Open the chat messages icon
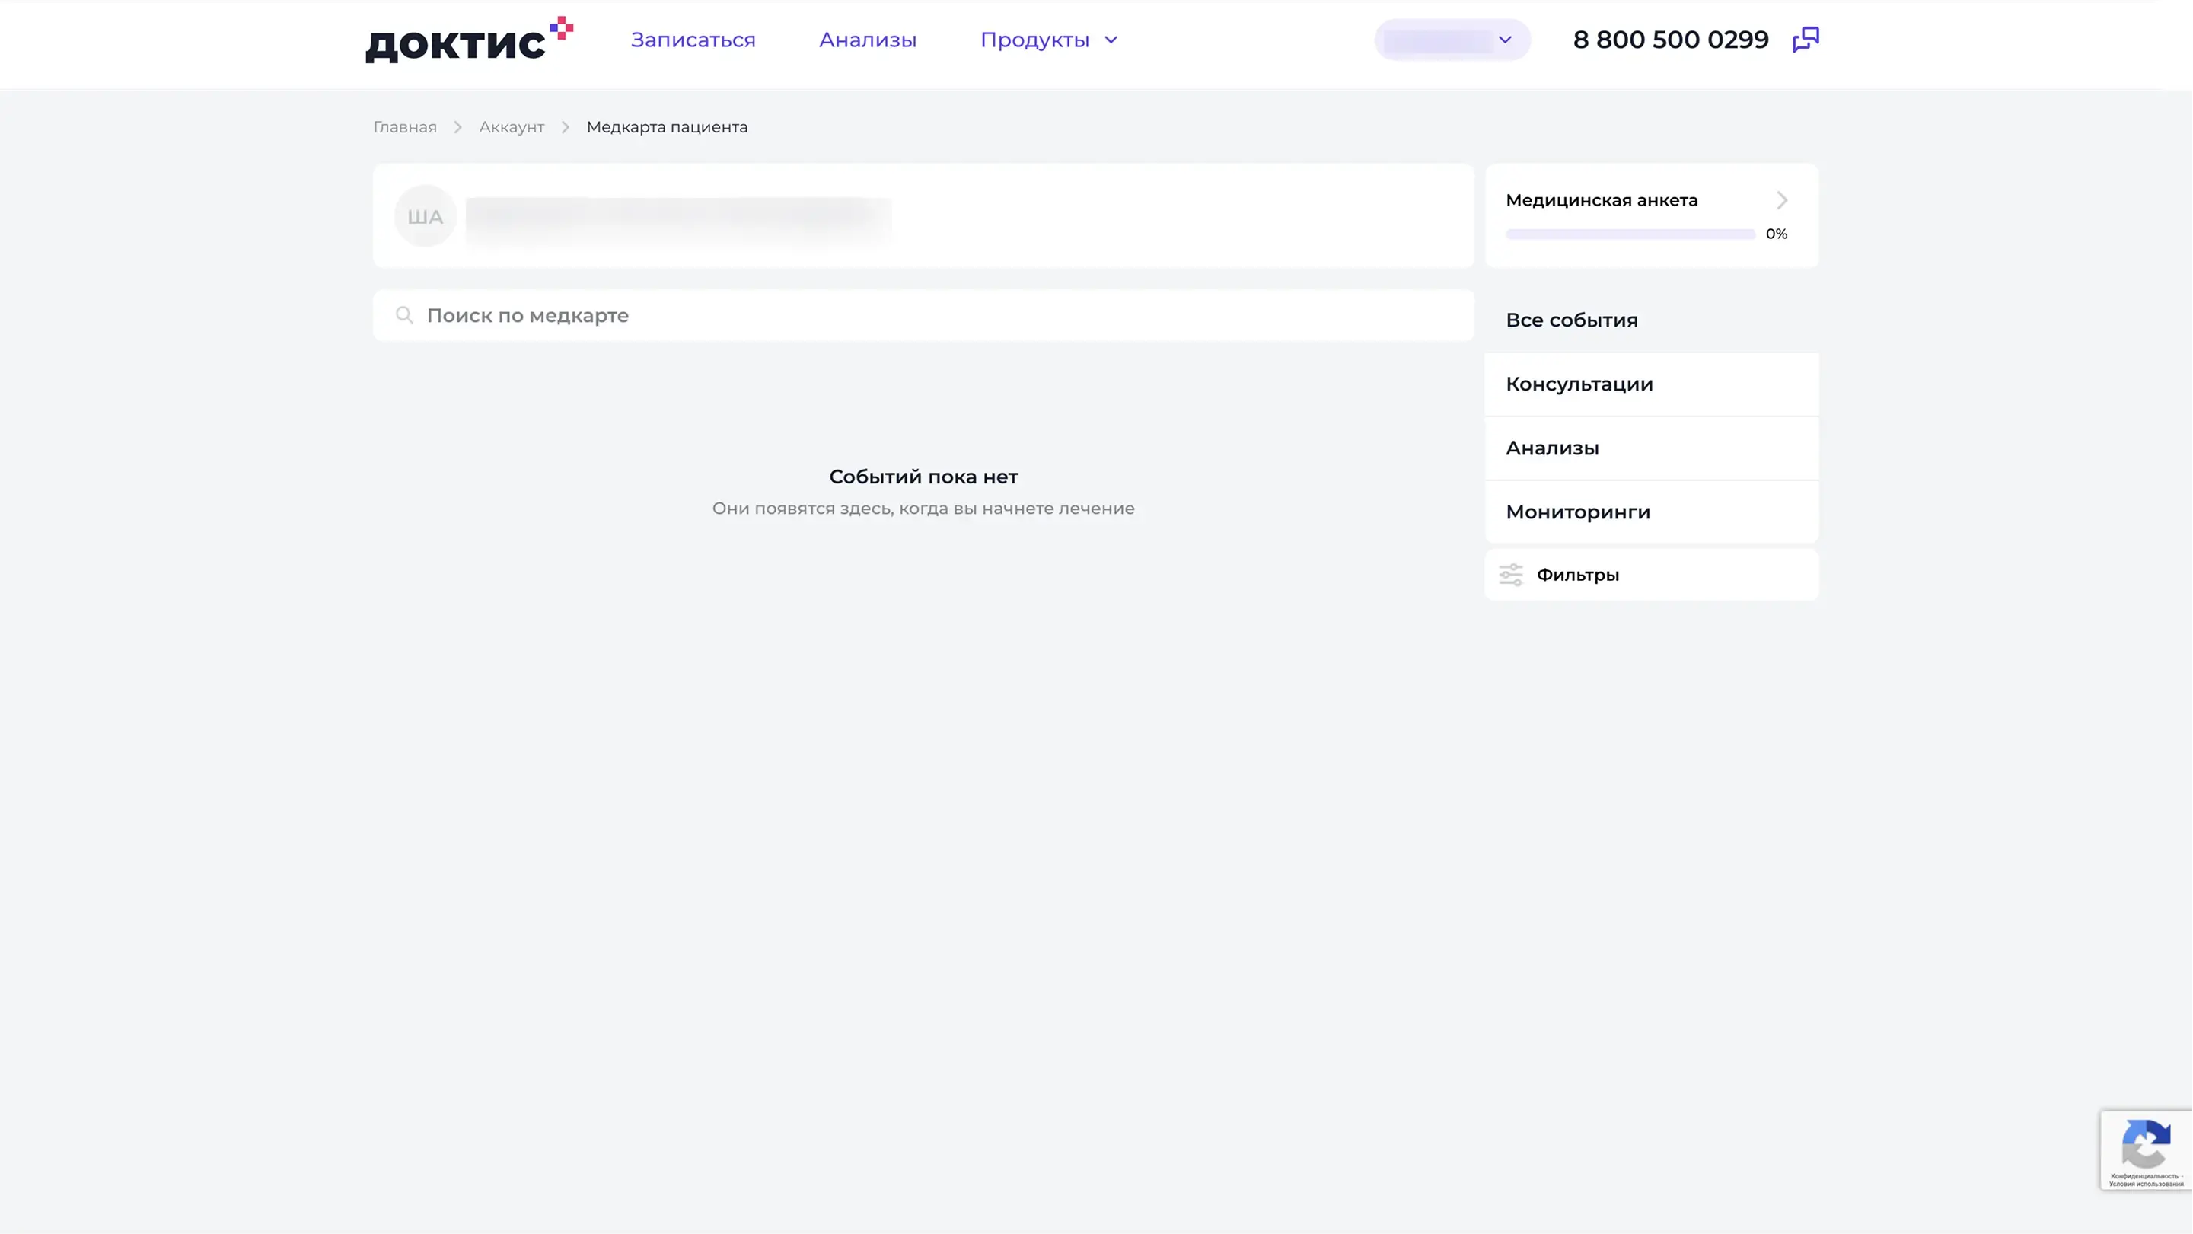This screenshot has width=2193, height=1234. click(x=1805, y=39)
